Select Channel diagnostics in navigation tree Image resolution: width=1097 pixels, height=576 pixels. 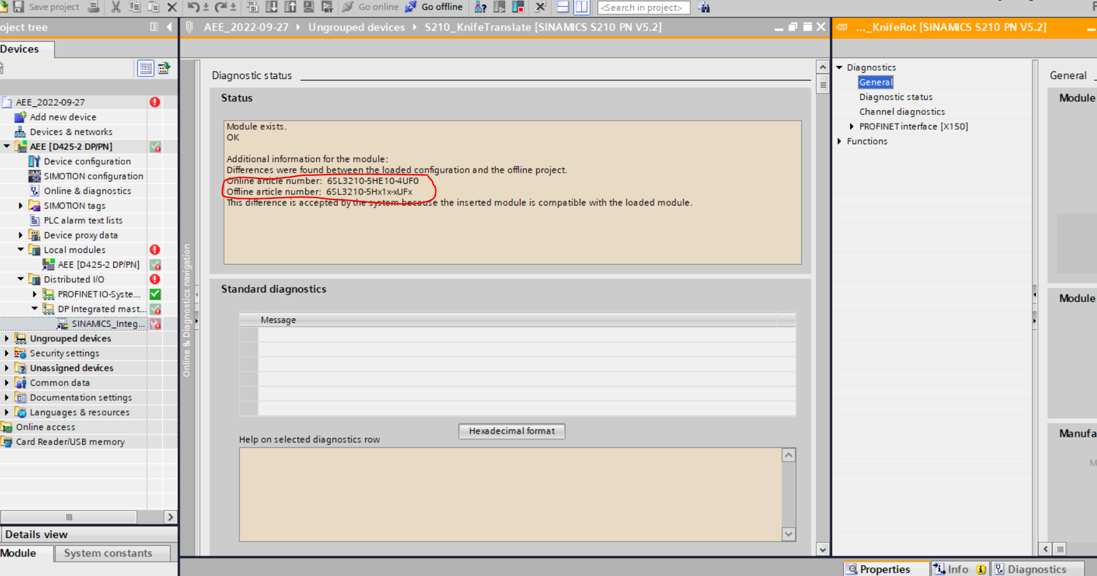click(x=902, y=112)
